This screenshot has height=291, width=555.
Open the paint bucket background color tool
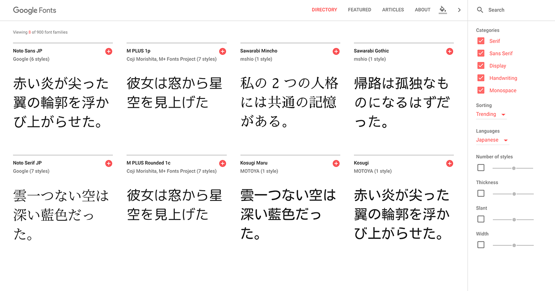(x=443, y=10)
